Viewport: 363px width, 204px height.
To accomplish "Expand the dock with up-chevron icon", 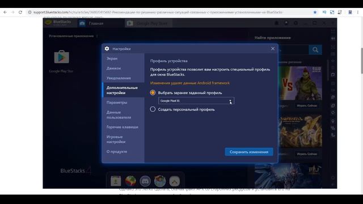I will (174, 181).
